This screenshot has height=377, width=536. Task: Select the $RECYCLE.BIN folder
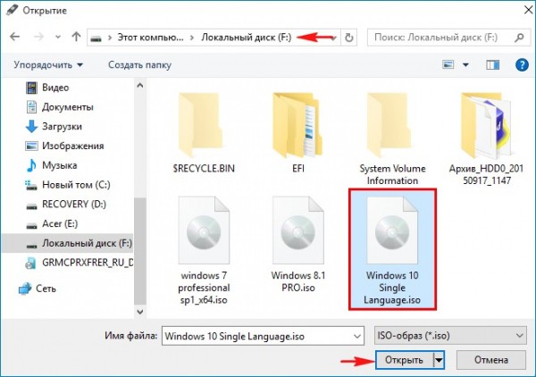click(x=204, y=133)
